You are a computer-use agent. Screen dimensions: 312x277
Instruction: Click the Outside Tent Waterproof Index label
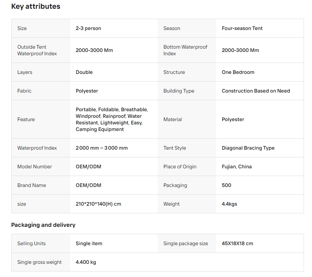pyautogui.click(x=37, y=50)
